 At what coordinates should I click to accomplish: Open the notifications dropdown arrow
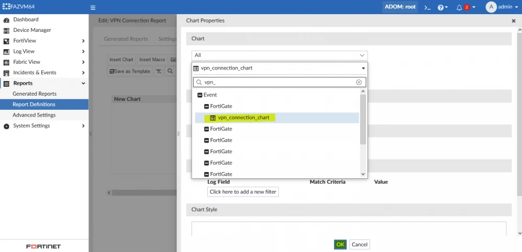tap(474, 7)
